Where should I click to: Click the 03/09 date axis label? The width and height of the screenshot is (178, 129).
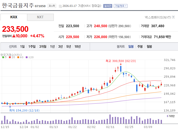coord(148,127)
